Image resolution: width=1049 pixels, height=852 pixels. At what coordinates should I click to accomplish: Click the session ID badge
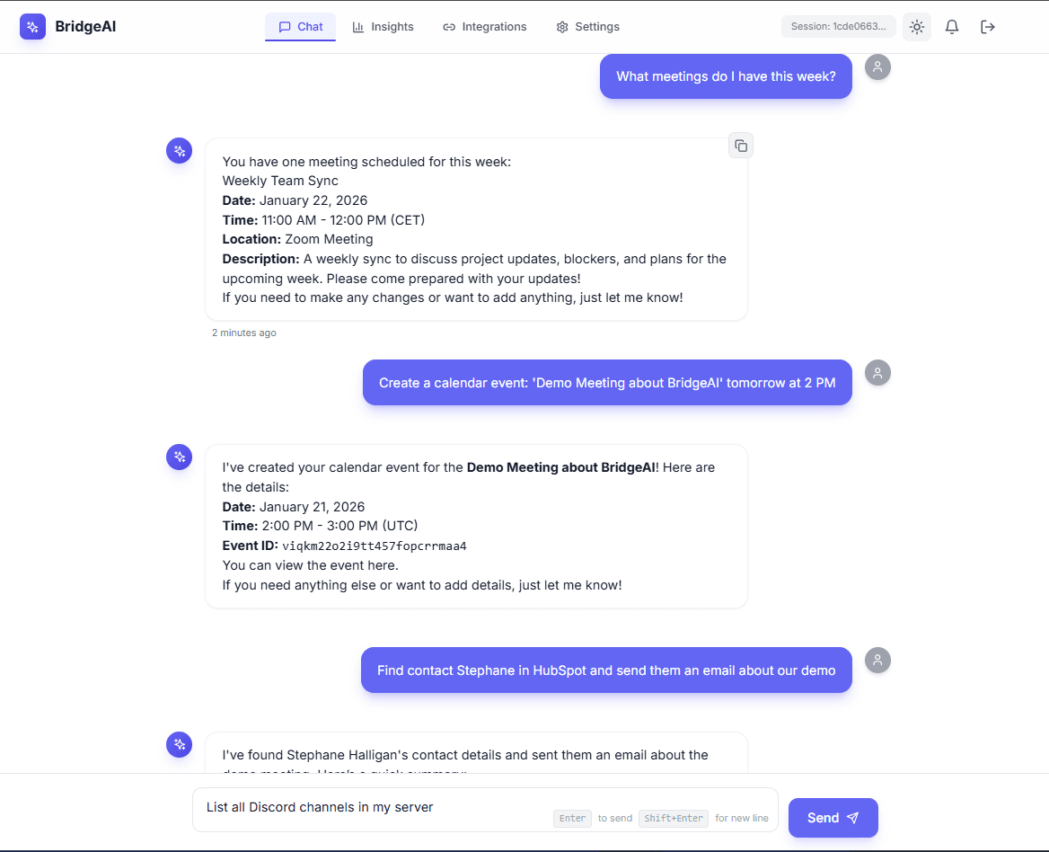click(x=838, y=27)
